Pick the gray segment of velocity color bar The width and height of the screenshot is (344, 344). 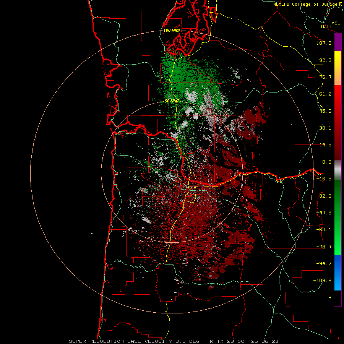(338, 170)
